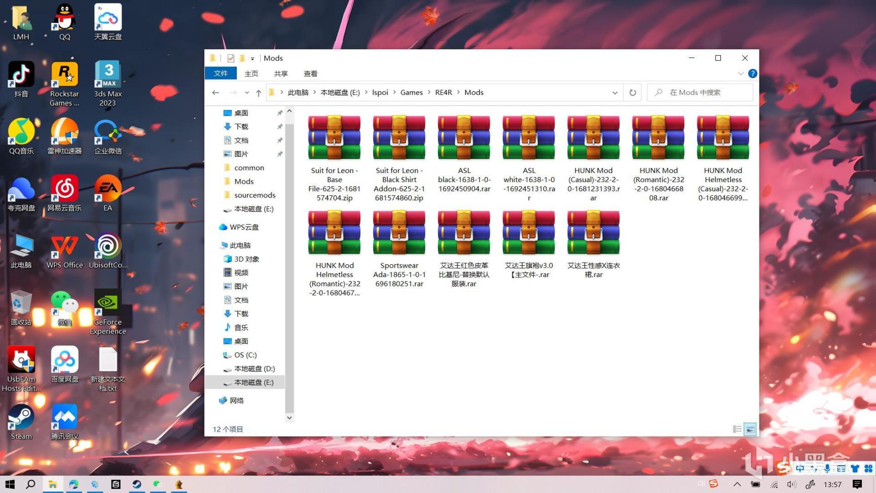The height and width of the screenshot is (493, 876).
Task: Open the 查看 ribbon tab
Action: click(310, 74)
